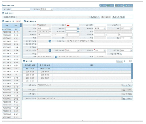The width and height of the screenshot is (146, 124).
Task: Click the personnel list vertical scrollbar
Action: pyautogui.click(x=21, y=71)
